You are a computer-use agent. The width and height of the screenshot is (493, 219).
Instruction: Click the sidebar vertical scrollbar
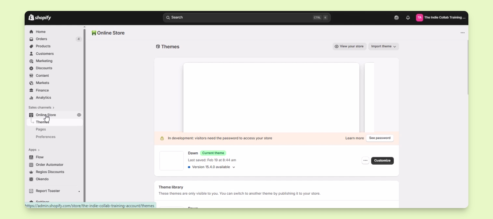[x=84, y=116]
